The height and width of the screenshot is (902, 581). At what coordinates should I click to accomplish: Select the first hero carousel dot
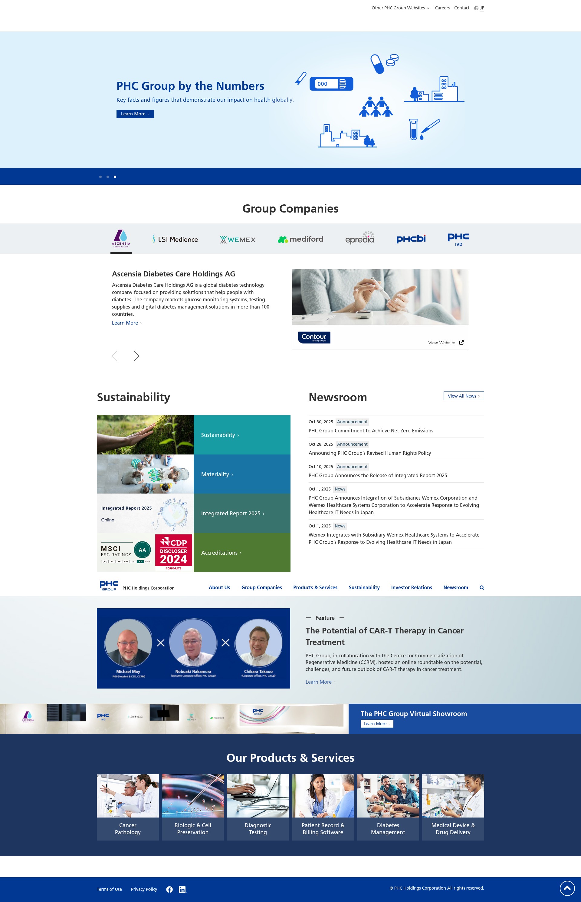pyautogui.click(x=100, y=177)
